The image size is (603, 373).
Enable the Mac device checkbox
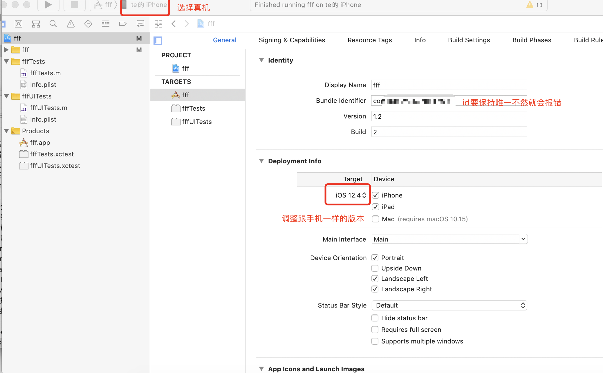pos(375,219)
